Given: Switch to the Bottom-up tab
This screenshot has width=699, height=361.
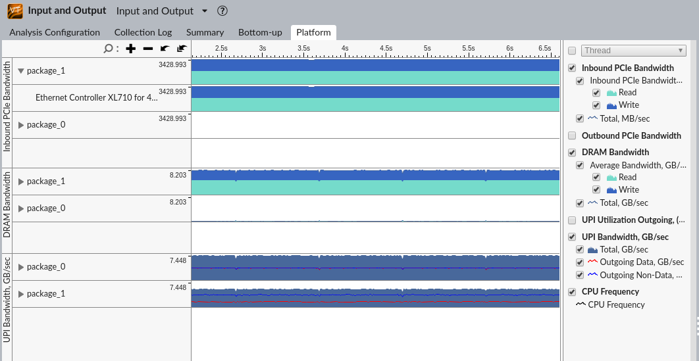Looking at the screenshot, I should (260, 32).
